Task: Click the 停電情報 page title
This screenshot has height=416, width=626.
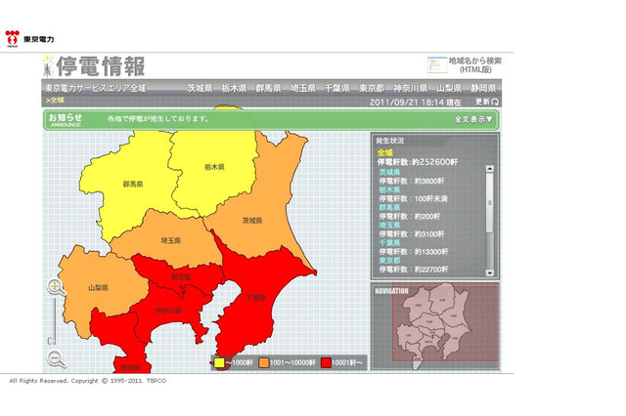Action: (x=101, y=66)
